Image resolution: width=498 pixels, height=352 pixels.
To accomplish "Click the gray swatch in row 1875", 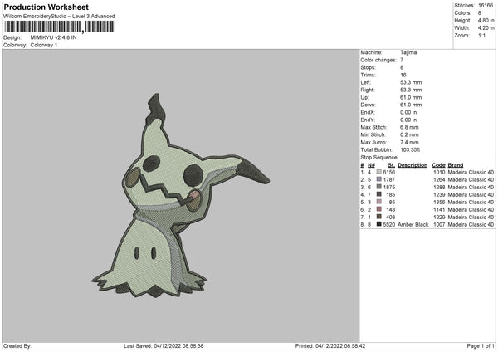I will point(378,187).
